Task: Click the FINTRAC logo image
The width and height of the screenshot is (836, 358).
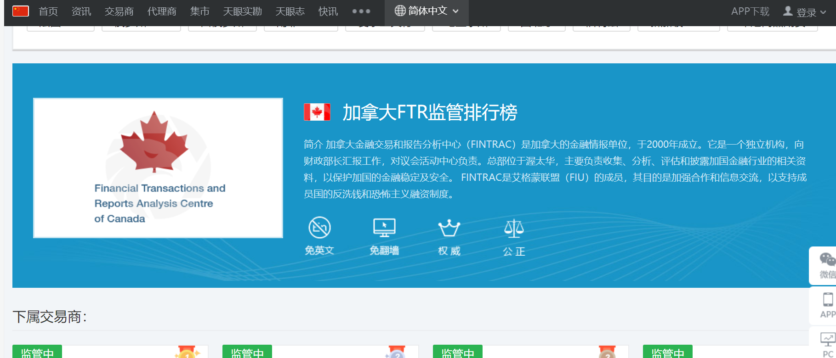Action: tap(158, 168)
